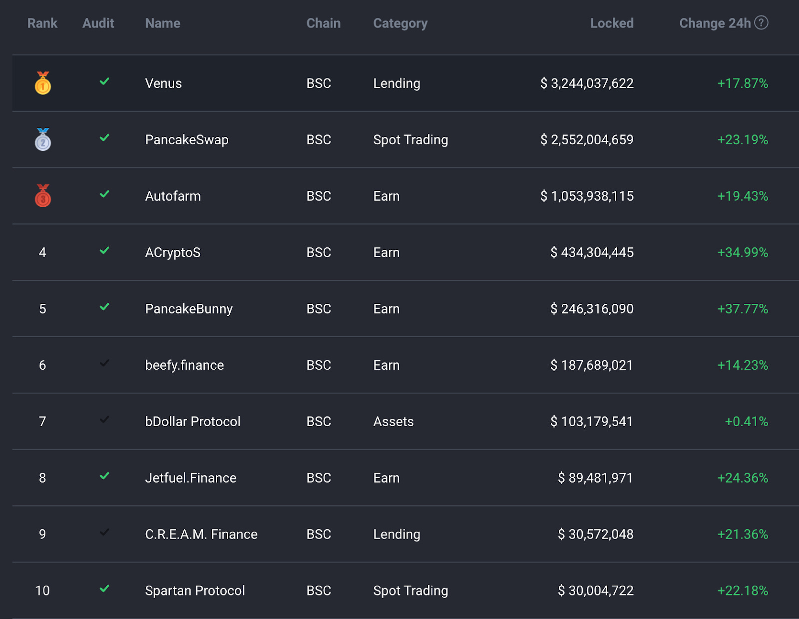This screenshot has height=619, width=799.
Task: Click the +34.99% change for ACryptoS
Action: 743,253
